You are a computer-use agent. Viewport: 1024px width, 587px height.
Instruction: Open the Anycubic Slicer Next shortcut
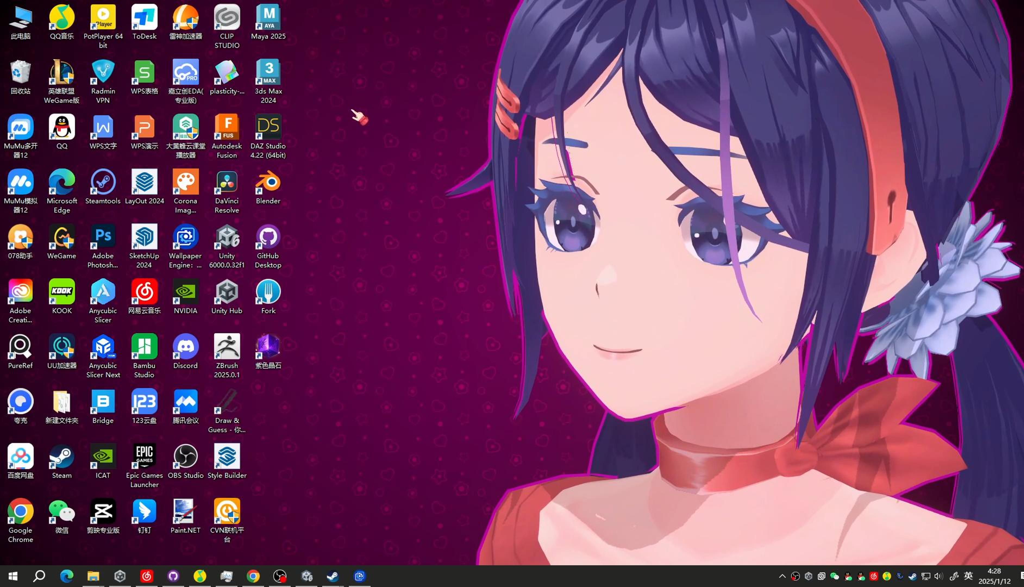click(103, 356)
